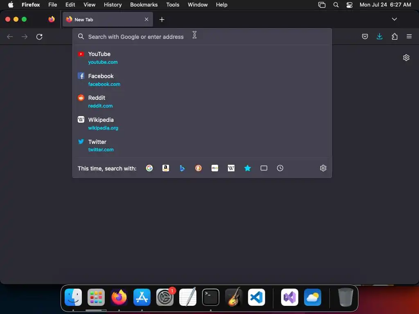
Task: Search with the Wikipedia one-off icon
Action: [x=231, y=168]
